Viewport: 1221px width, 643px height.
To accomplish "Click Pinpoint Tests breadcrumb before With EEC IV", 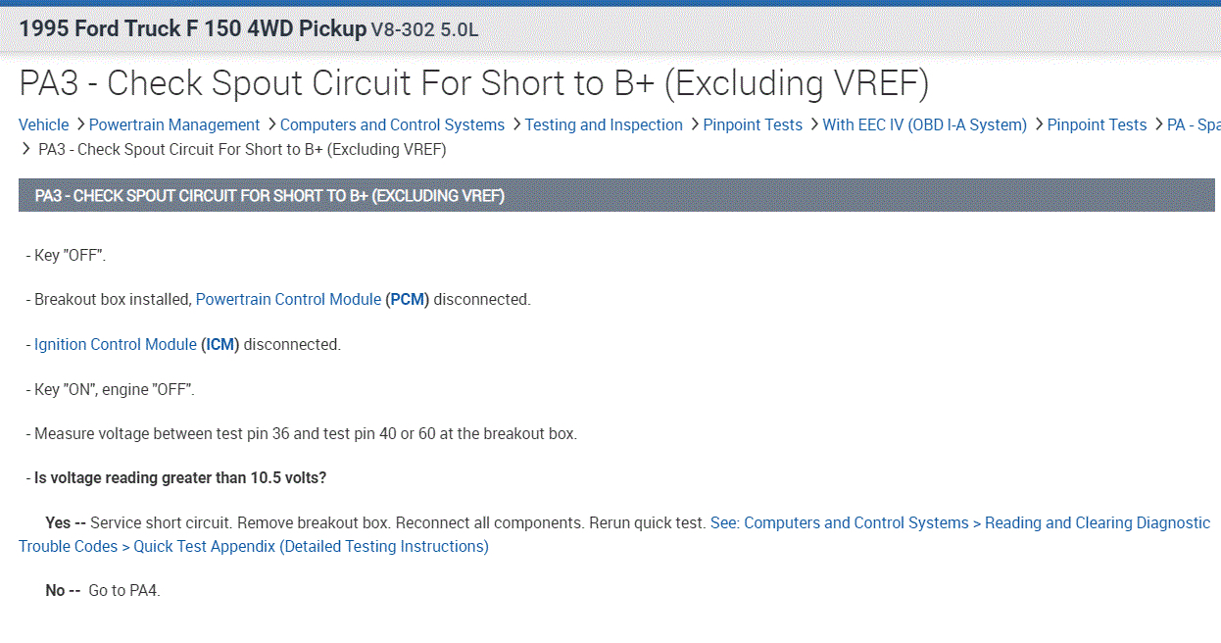I will [x=753, y=124].
